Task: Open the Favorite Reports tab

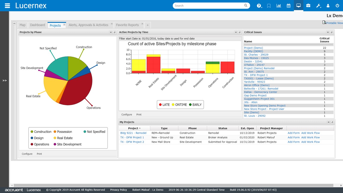Action: (127, 25)
